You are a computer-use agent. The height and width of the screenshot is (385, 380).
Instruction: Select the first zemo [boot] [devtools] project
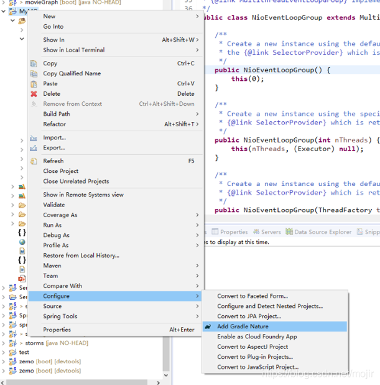pos(50,361)
